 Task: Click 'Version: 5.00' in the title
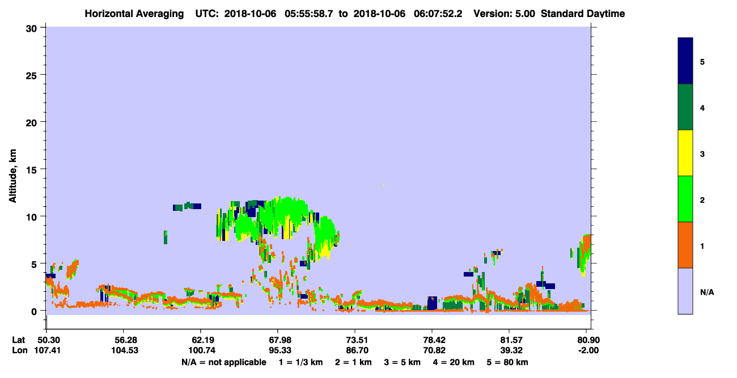(x=503, y=14)
